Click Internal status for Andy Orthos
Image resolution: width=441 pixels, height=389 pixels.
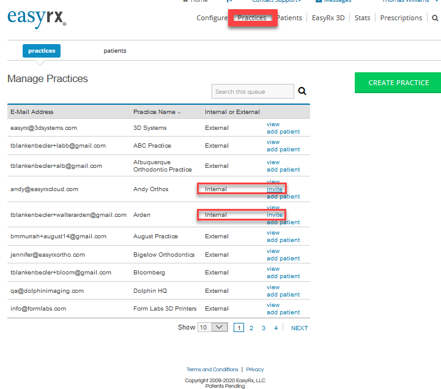point(216,189)
